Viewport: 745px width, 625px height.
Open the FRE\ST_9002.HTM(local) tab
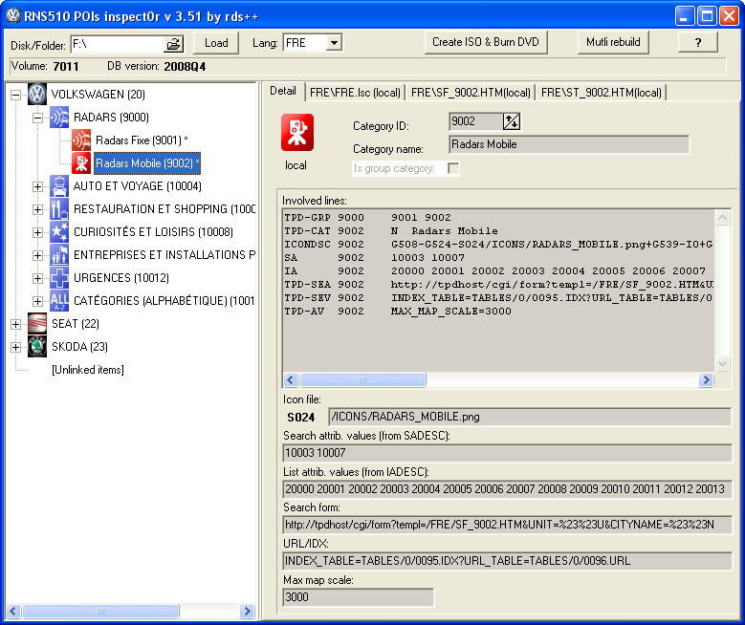[x=601, y=92]
